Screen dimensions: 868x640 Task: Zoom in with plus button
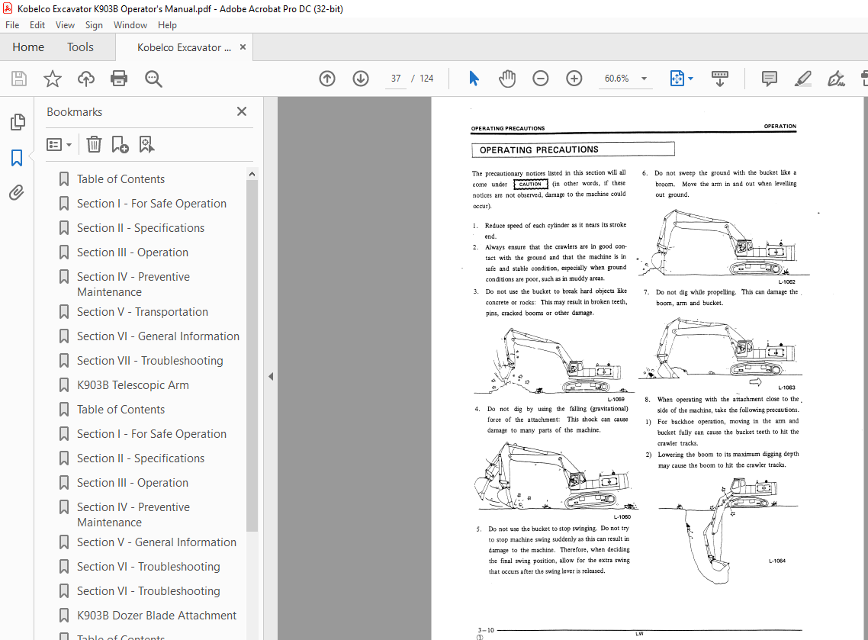coord(574,79)
